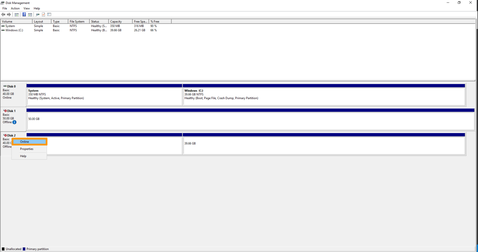Click the disk properties magnifier toolbar icon
The height and width of the screenshot is (252, 478).
tap(38, 14)
